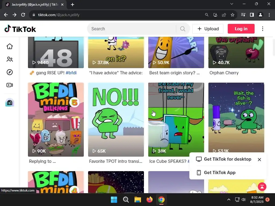Open the Orphan Cherry video thumbnail

pos(236,52)
